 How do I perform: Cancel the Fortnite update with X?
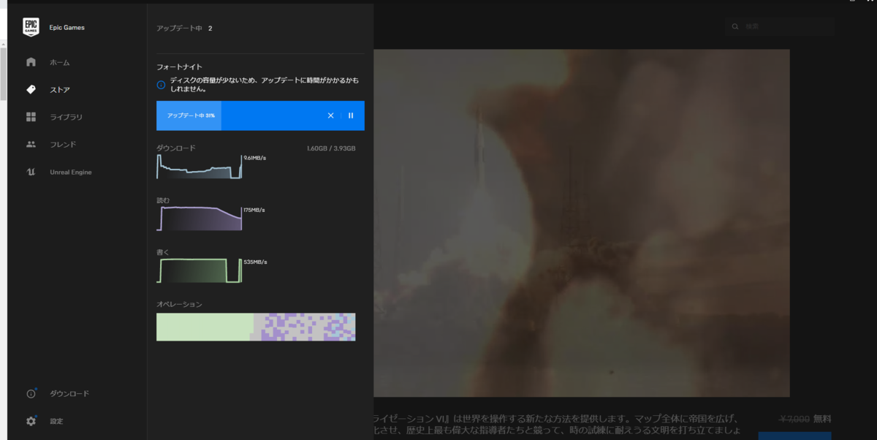(330, 115)
